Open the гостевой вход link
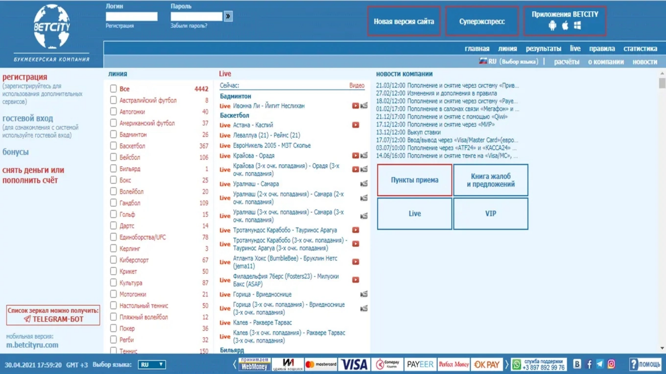 point(28,118)
